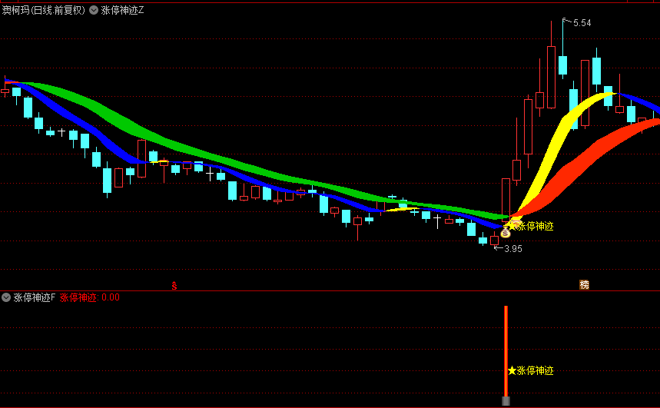Select the tall red-yellow signal bar in lower panel
The image size is (660, 408).
[x=506, y=352]
